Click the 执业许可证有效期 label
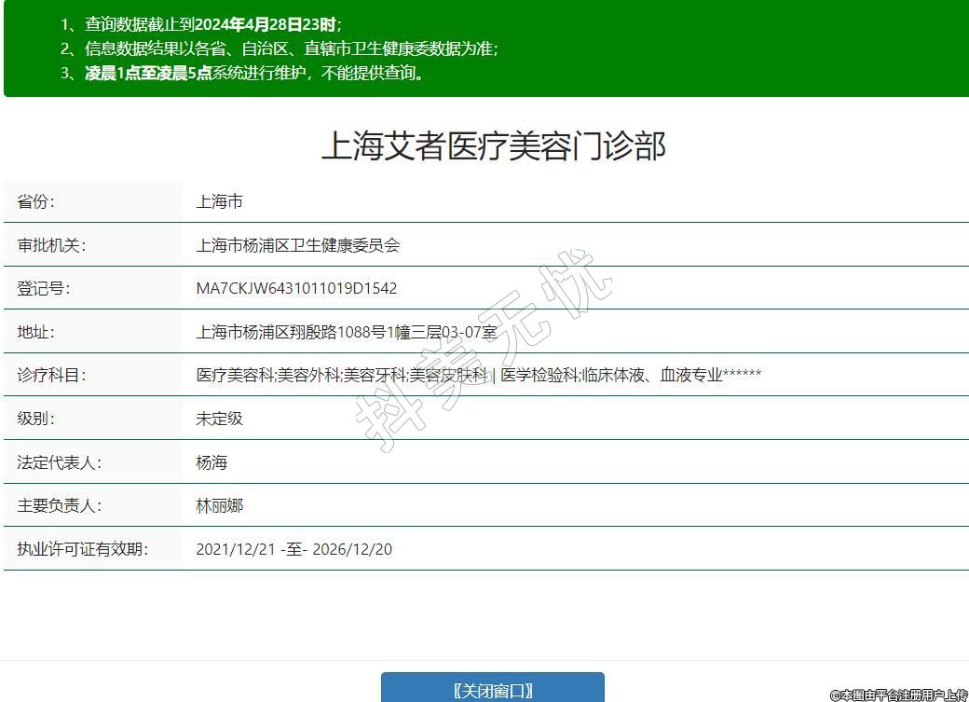The width and height of the screenshot is (969, 702). [x=82, y=549]
